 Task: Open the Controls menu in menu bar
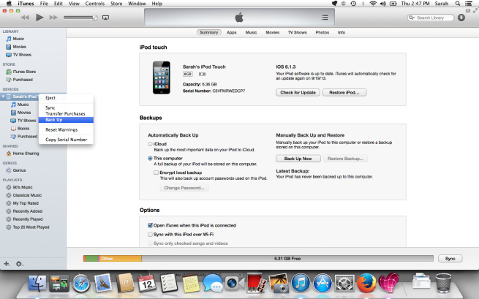[x=95, y=4]
